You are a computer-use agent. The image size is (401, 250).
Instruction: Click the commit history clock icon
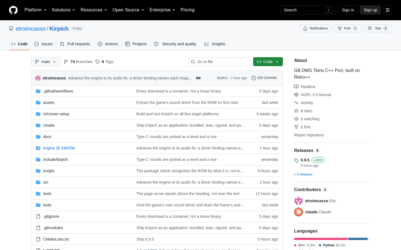pos(253,78)
